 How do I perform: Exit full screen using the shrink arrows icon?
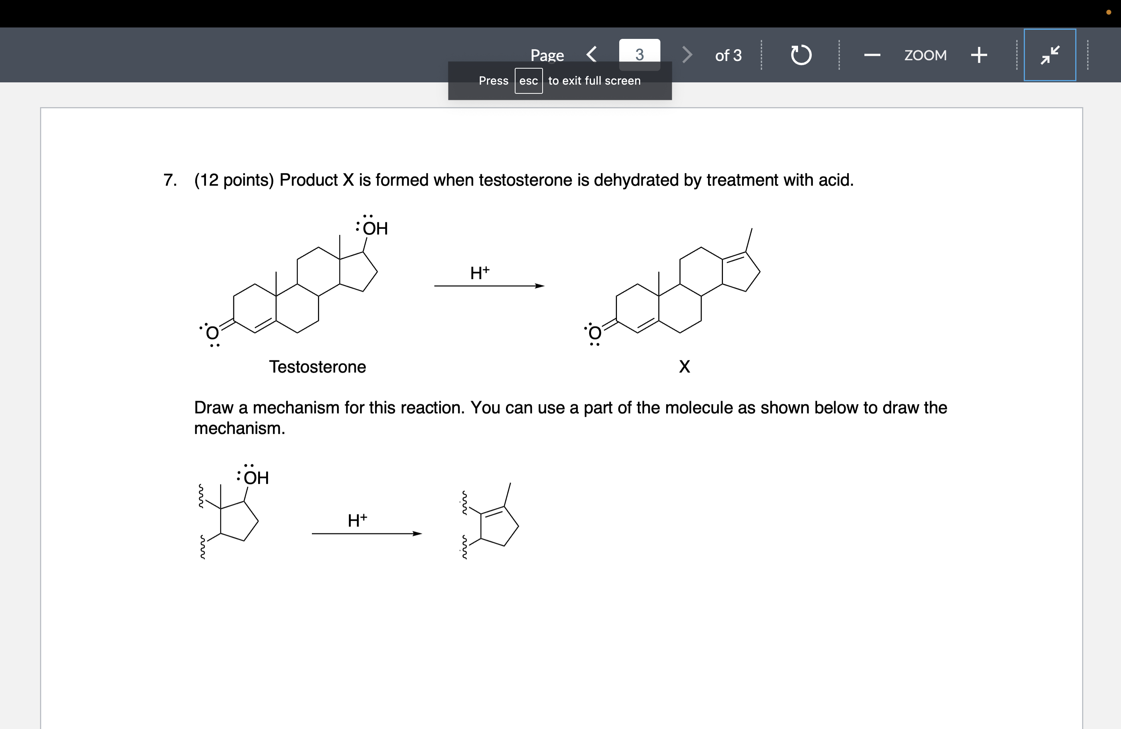1050,55
